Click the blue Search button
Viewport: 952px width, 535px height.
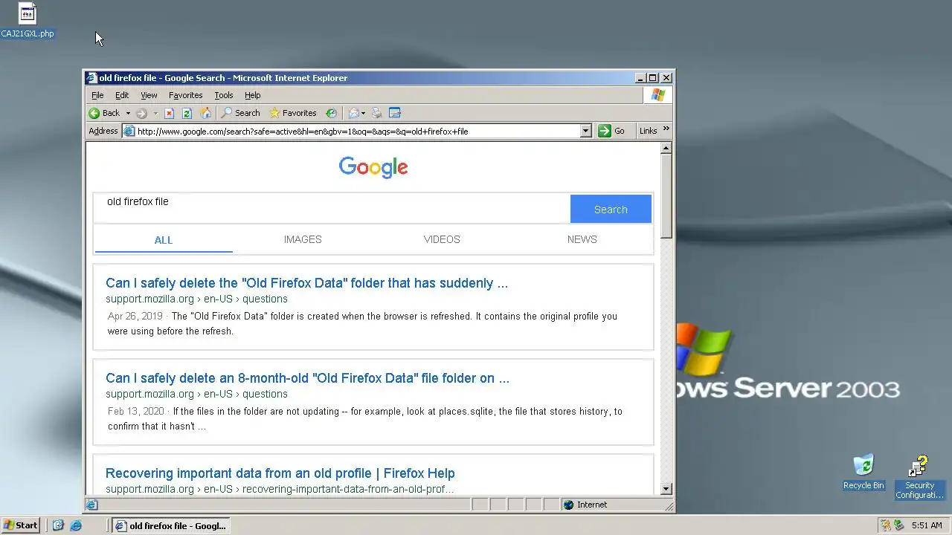(x=611, y=210)
